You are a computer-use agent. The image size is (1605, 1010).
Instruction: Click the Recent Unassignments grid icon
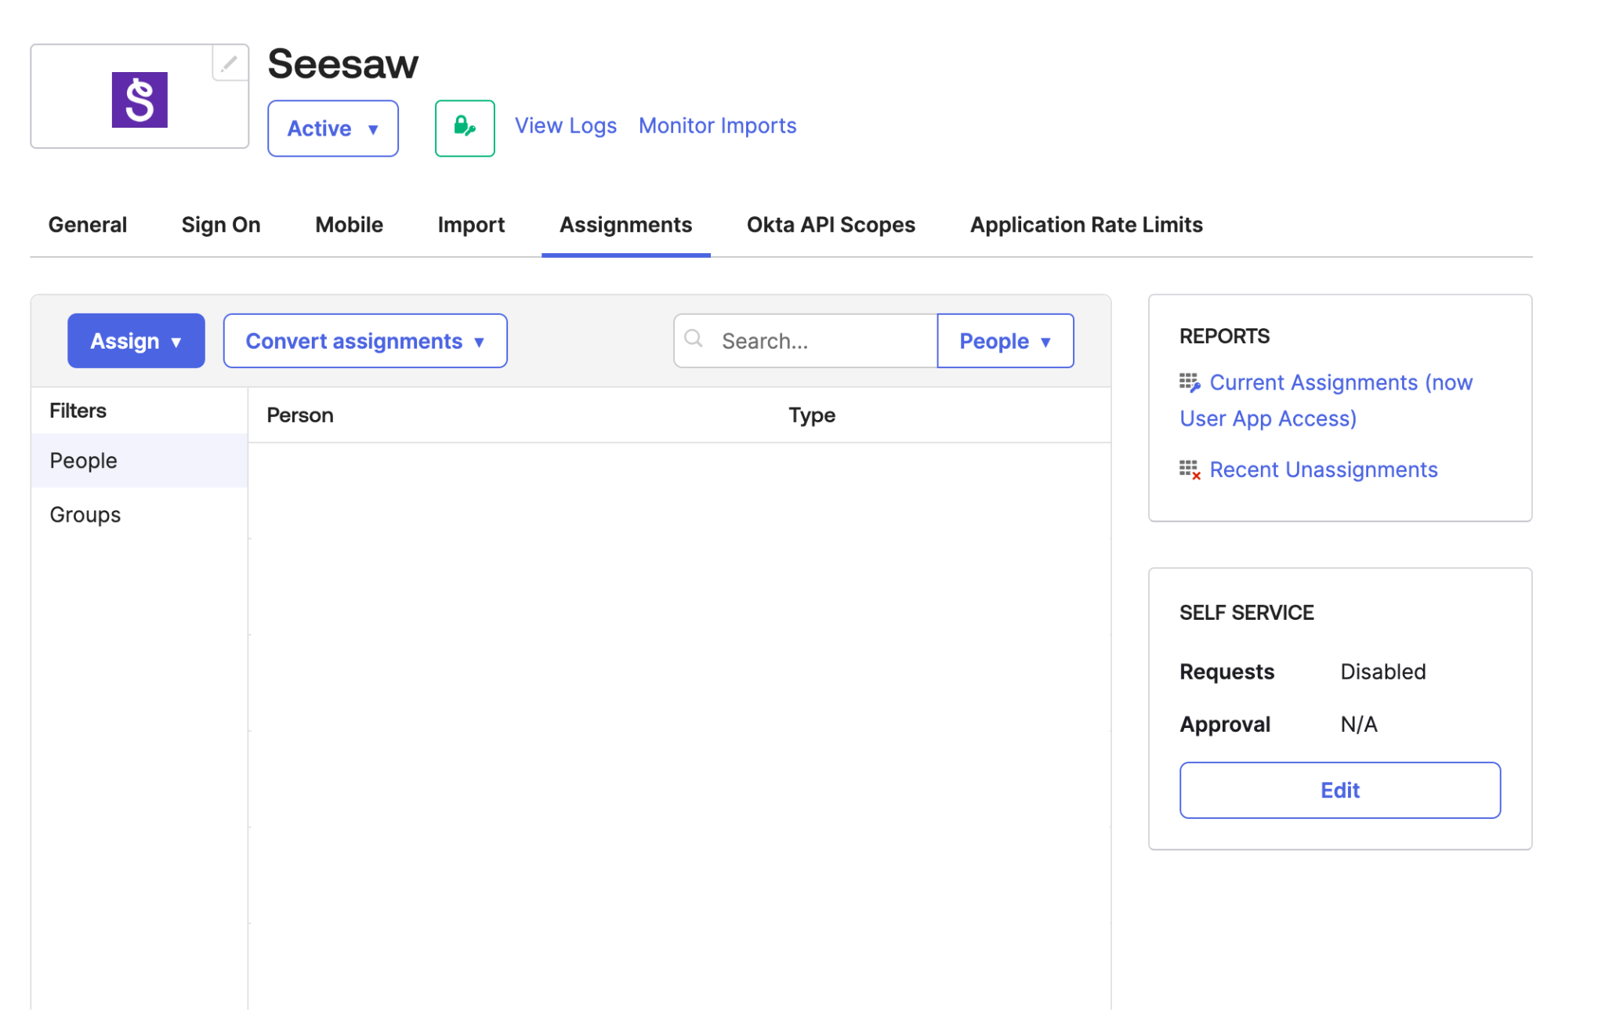coord(1190,469)
